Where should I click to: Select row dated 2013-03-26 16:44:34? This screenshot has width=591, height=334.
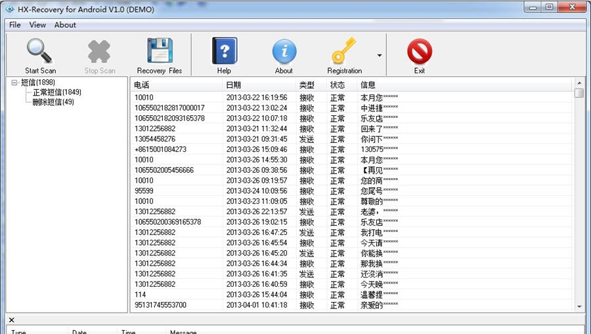351,263
